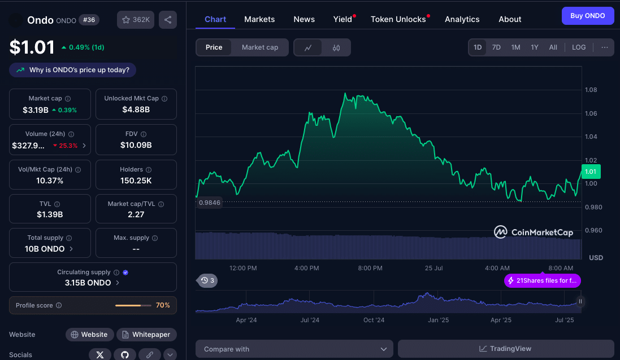Add Ondo to watchlist via star icon
The height and width of the screenshot is (360, 620).
135,20
